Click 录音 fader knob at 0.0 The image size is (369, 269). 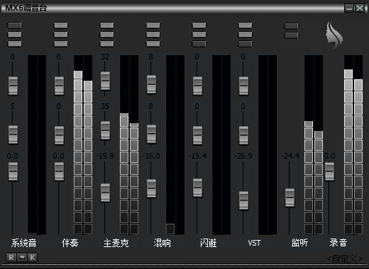[x=329, y=171]
